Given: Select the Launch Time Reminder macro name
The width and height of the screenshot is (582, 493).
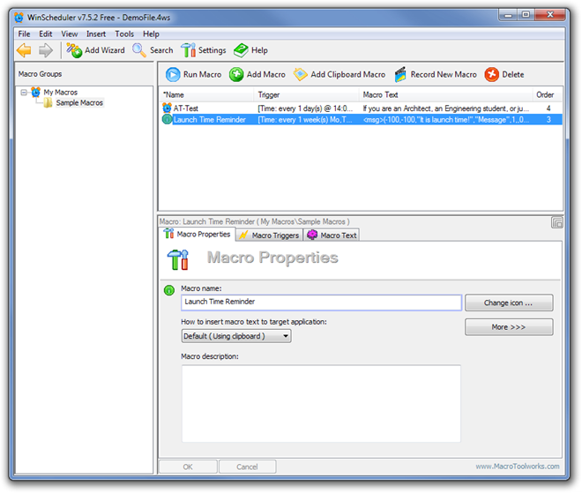Looking at the screenshot, I should pos(209,120).
